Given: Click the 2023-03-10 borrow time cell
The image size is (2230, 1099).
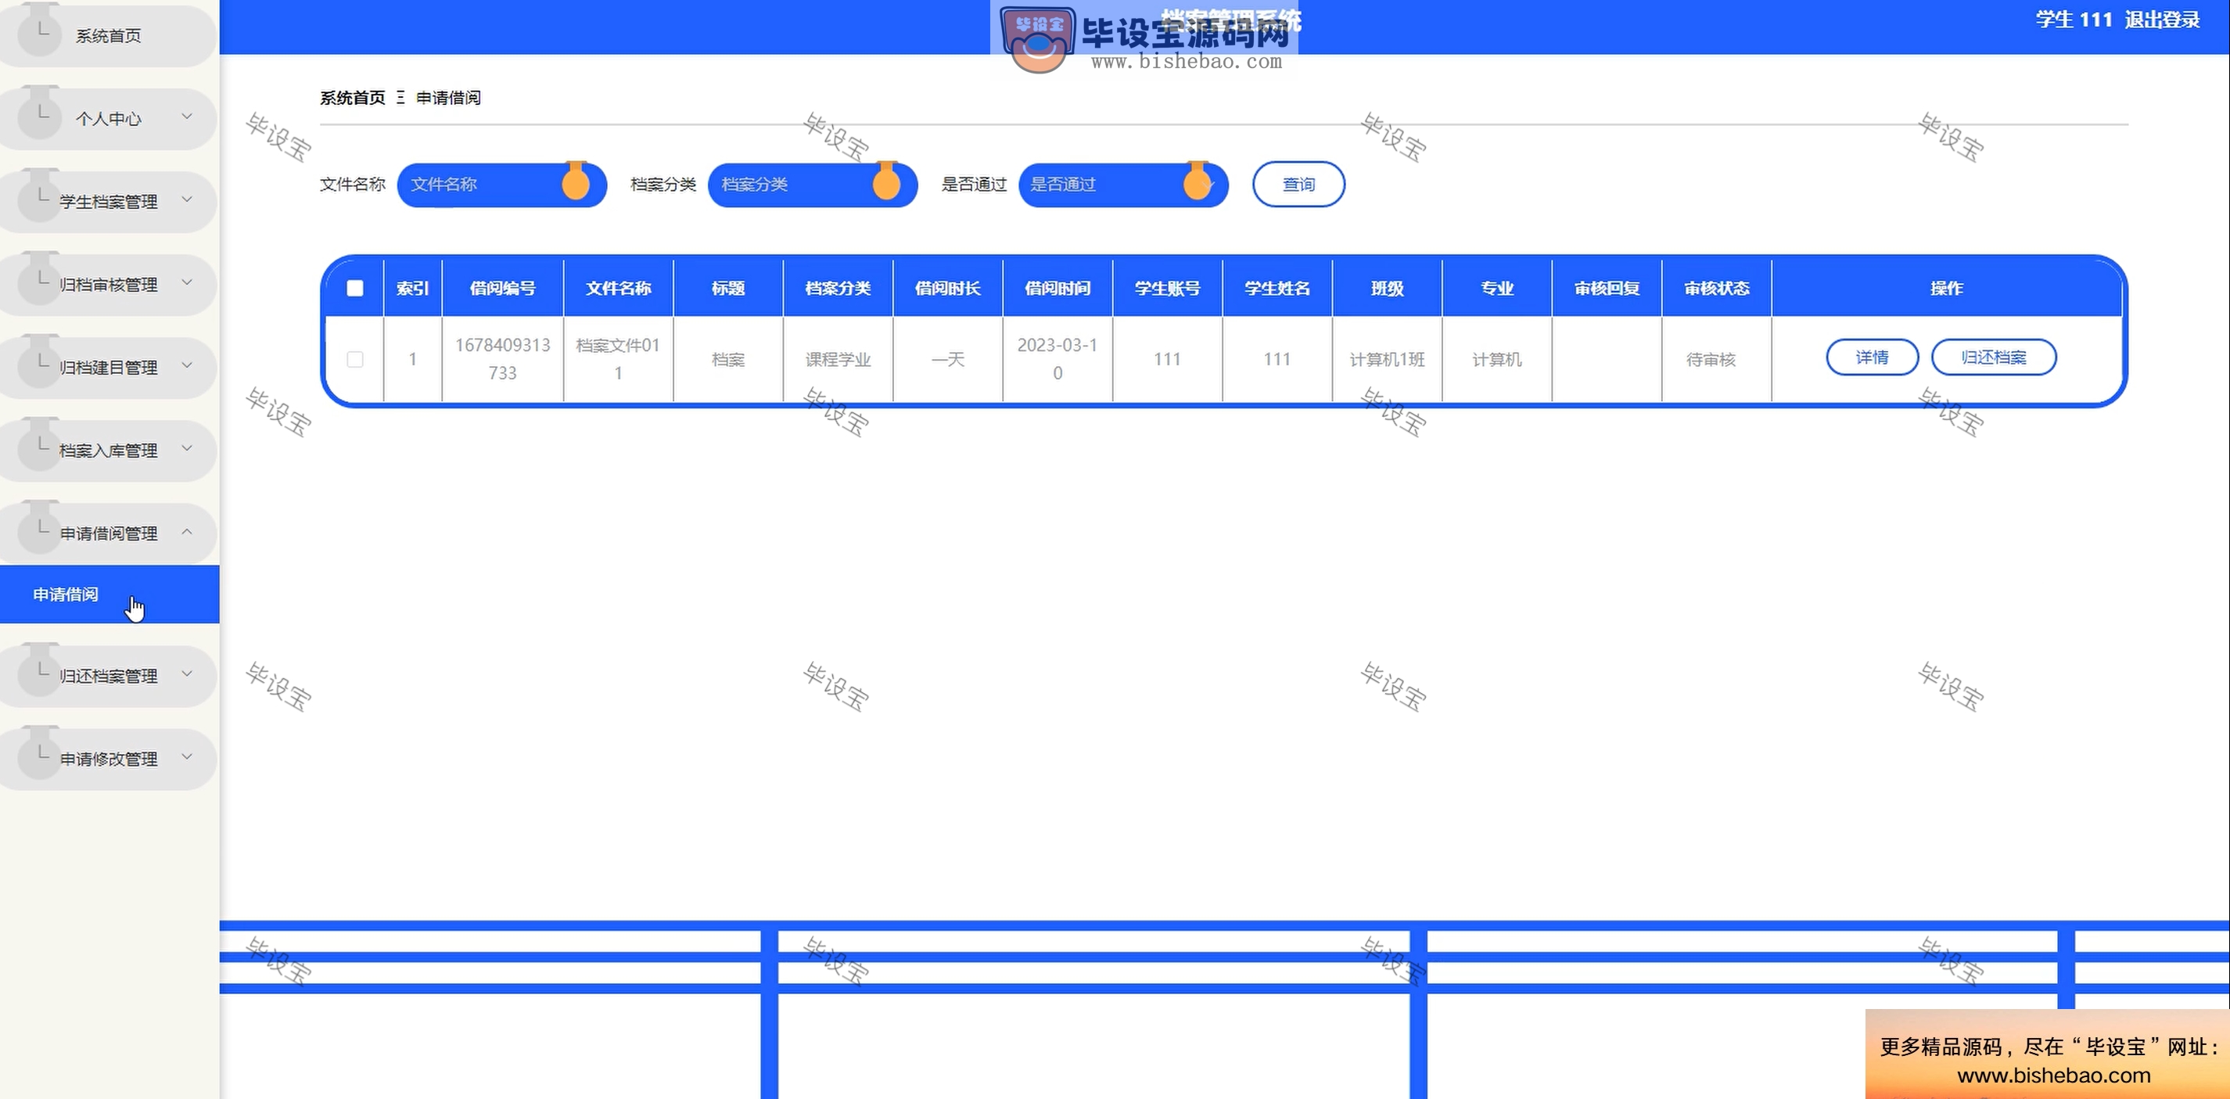Looking at the screenshot, I should tap(1057, 358).
